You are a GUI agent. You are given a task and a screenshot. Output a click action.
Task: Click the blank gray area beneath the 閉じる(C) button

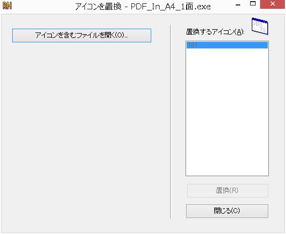point(227,225)
